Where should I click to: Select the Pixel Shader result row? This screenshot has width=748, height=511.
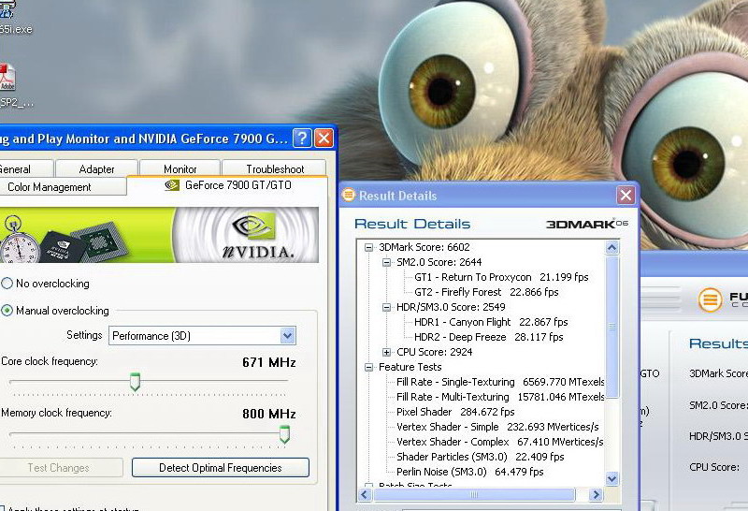tap(455, 412)
